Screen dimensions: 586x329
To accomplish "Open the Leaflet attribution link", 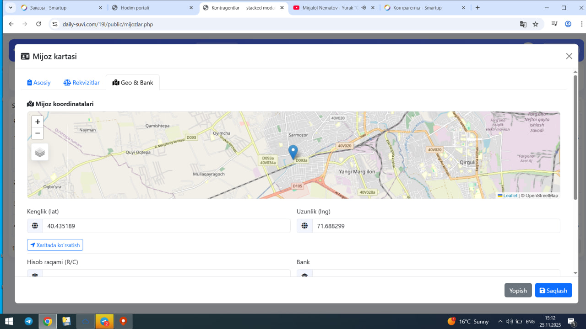I will (x=510, y=196).
